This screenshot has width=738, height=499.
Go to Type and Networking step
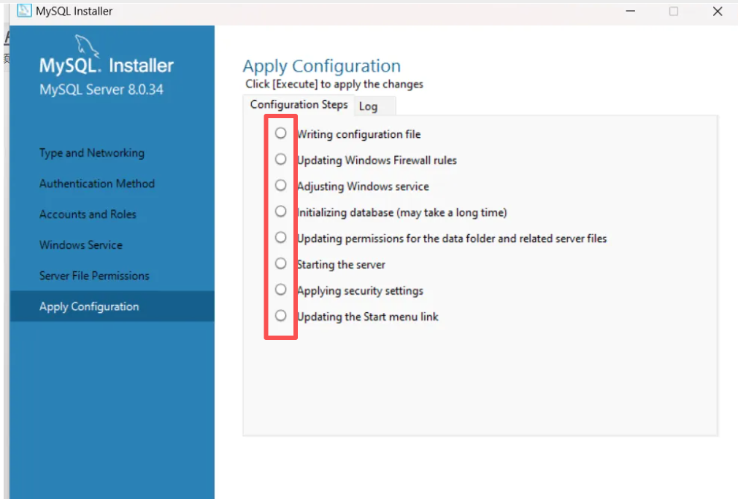(x=92, y=153)
